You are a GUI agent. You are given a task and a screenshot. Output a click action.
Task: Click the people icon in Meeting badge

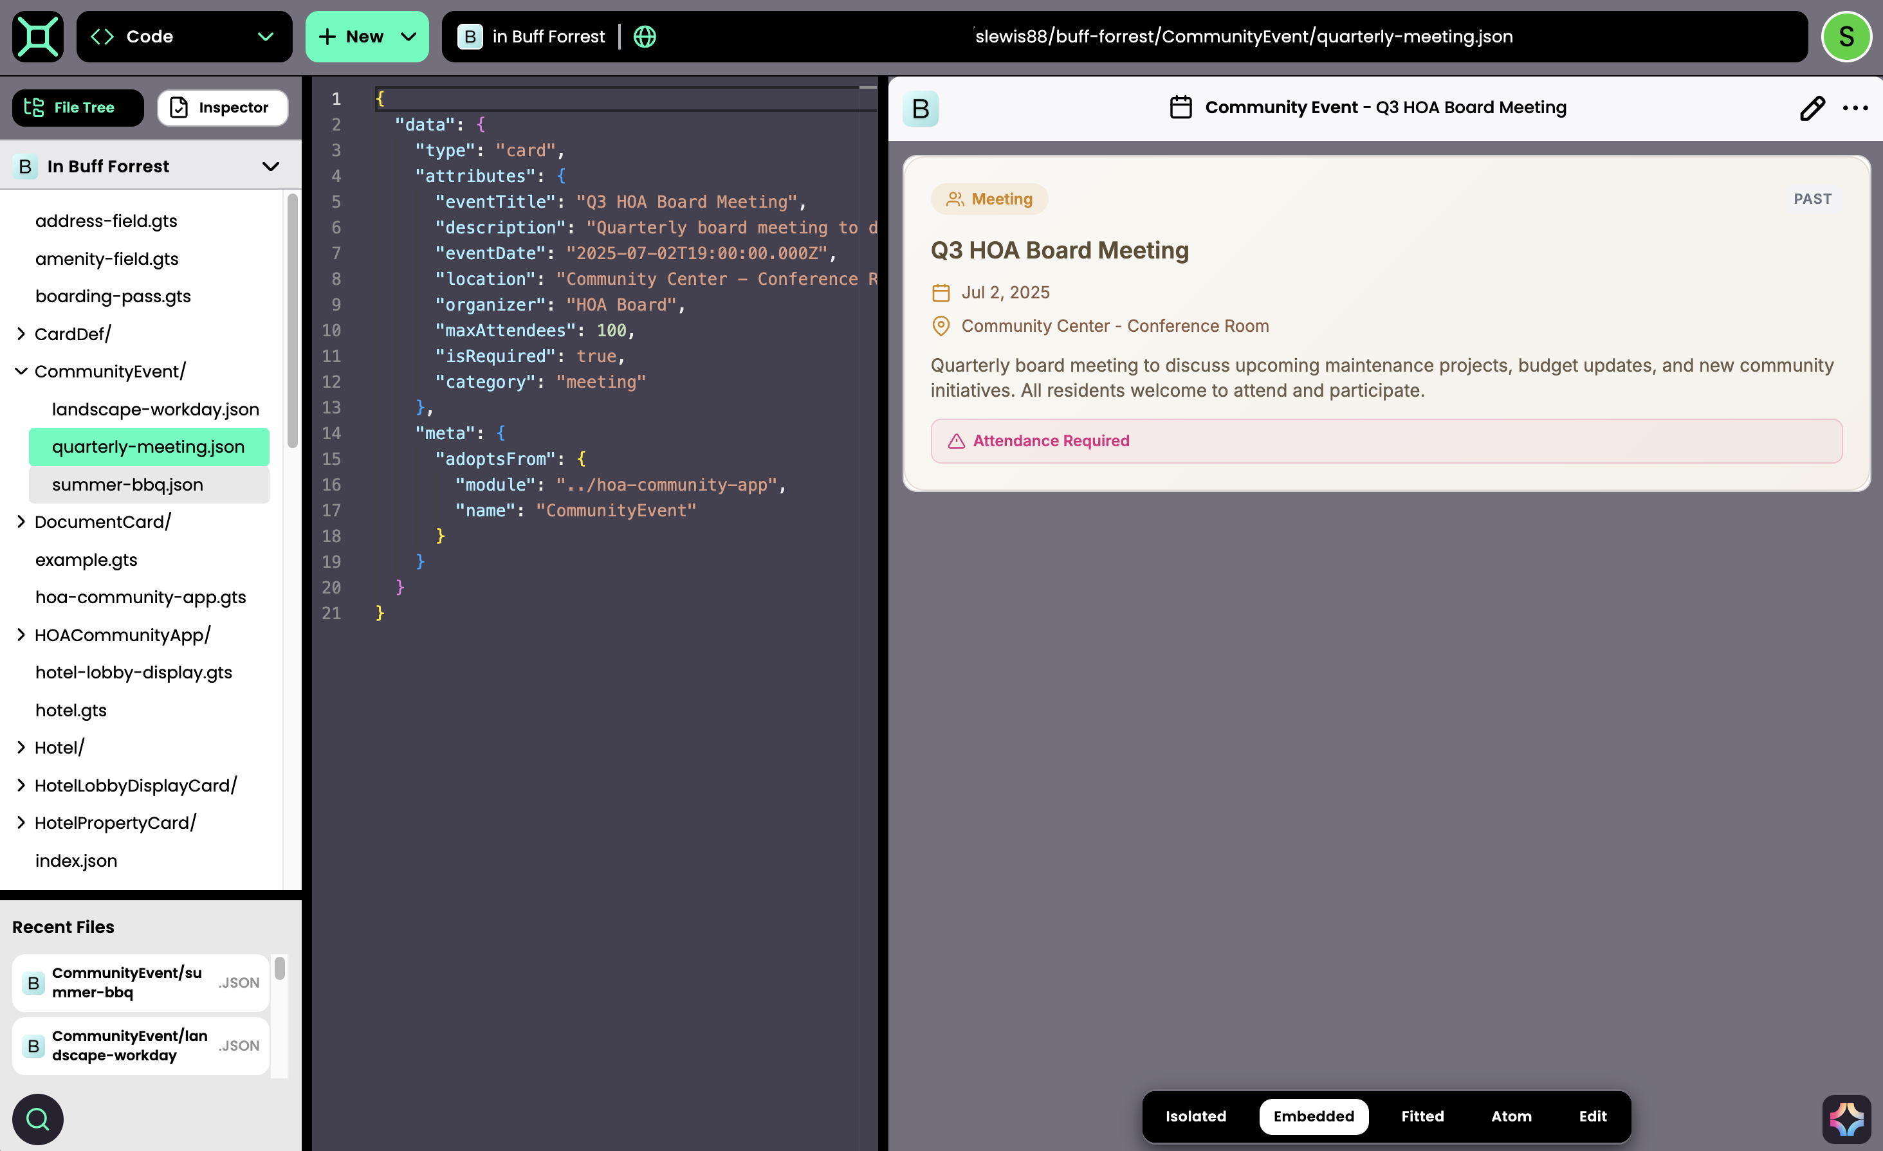tap(955, 199)
